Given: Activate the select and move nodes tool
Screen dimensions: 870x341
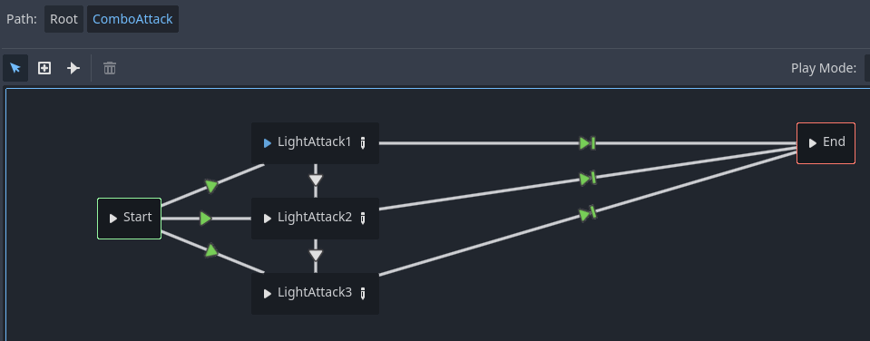Looking at the screenshot, I should 15,68.
